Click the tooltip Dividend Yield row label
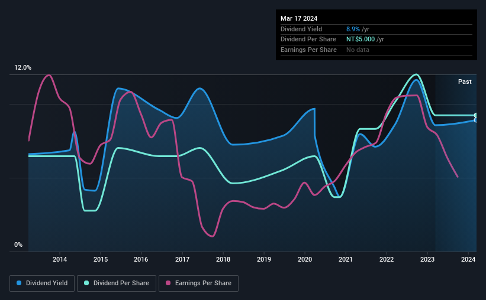Viewport: 486px width, 300px height. coord(301,29)
